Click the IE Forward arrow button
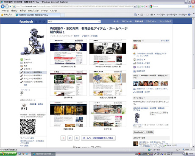This screenshot has width=195, height=156. [x=7, y=6]
